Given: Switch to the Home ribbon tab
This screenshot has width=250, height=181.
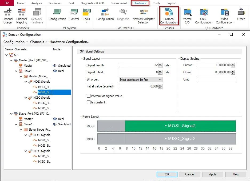Looking at the screenshot, I should click(x=21, y=3).
